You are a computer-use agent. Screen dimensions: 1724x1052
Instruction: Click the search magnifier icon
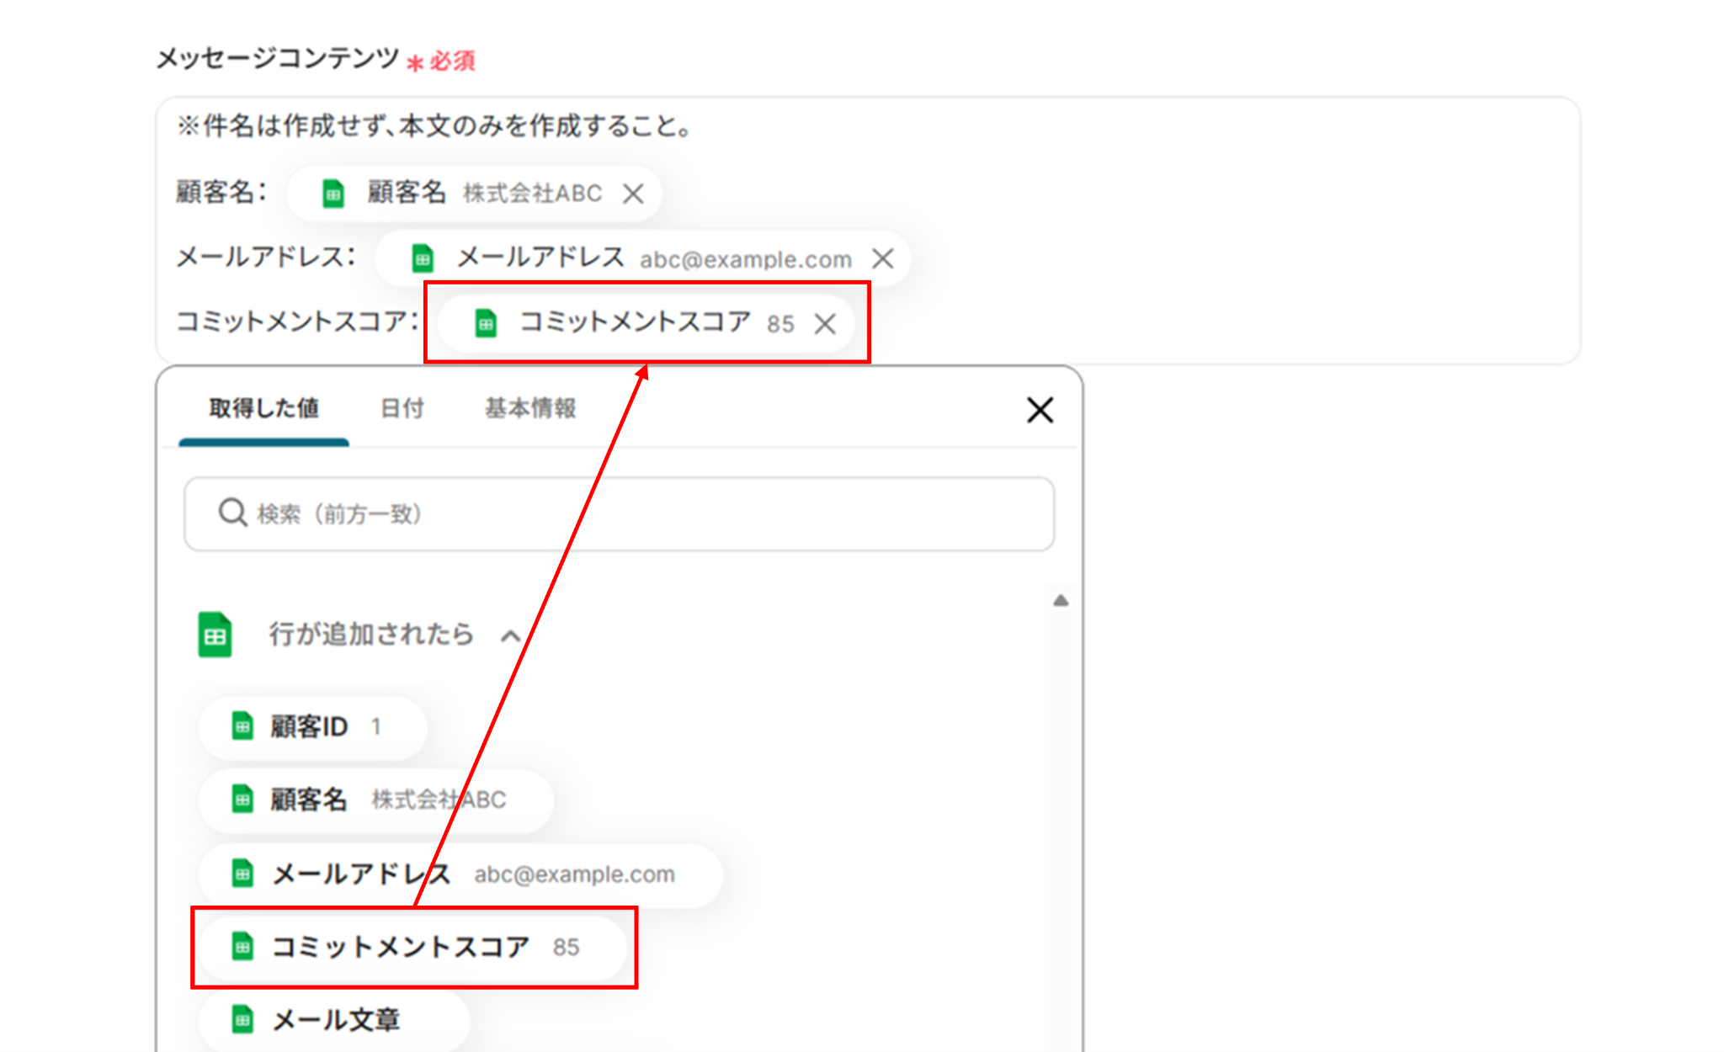231,513
